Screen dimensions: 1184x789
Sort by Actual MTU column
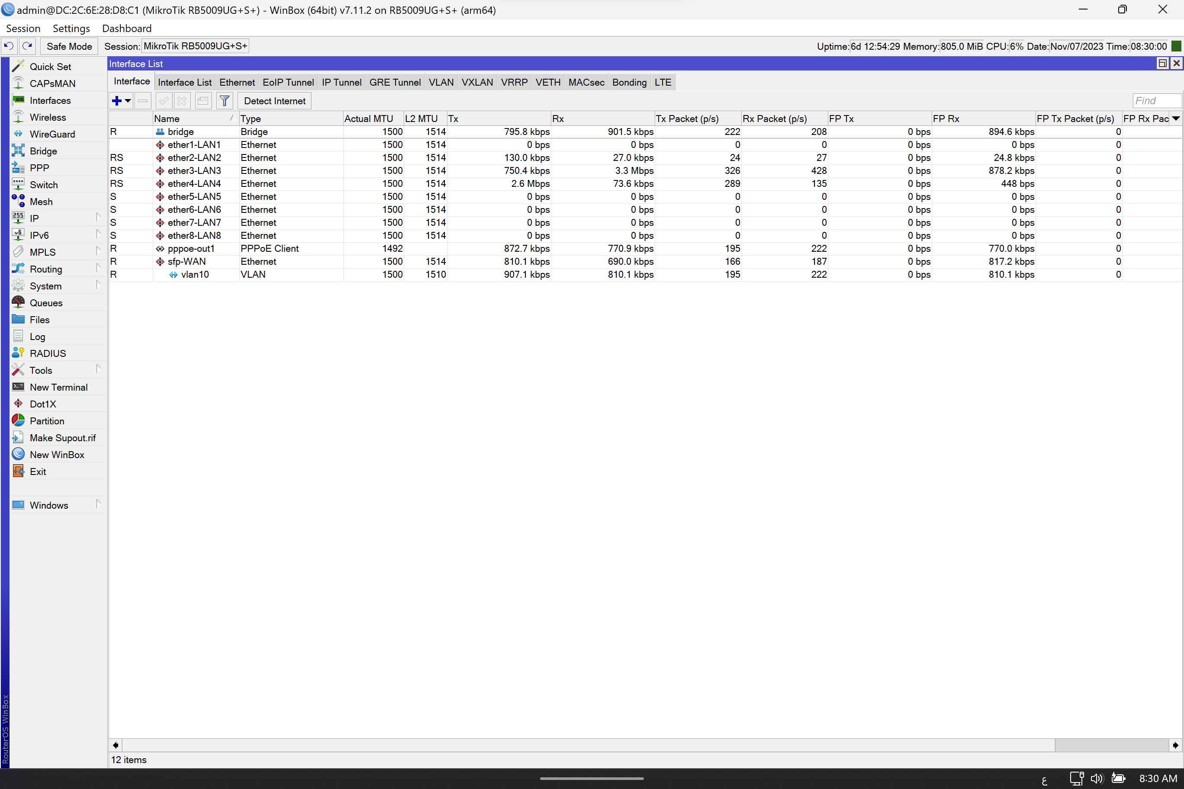tap(373, 118)
